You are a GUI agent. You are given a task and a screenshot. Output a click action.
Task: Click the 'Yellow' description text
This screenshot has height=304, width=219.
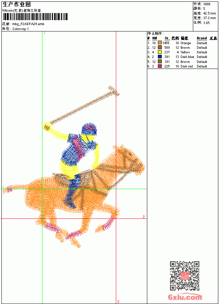(185, 52)
